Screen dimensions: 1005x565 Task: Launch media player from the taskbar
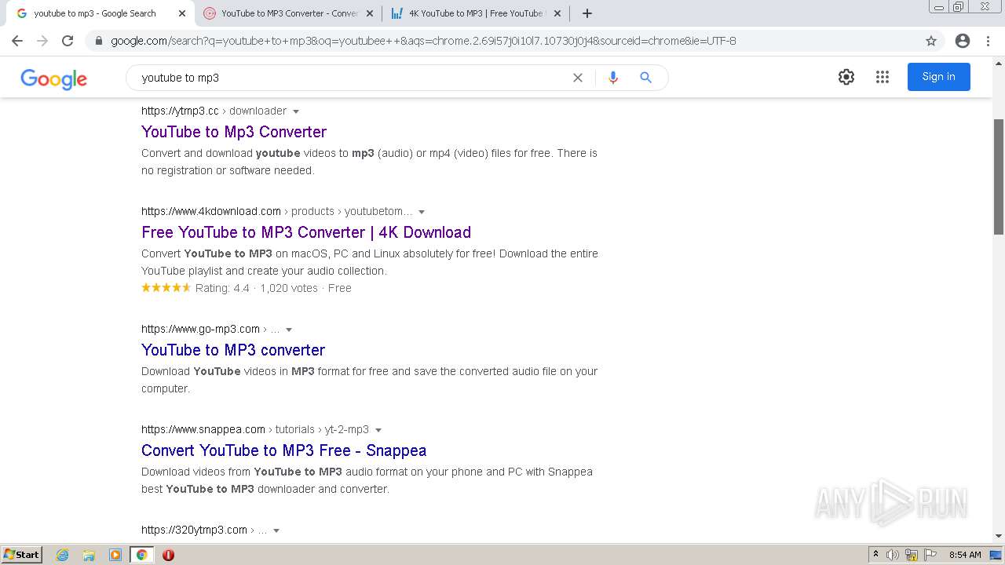[115, 555]
